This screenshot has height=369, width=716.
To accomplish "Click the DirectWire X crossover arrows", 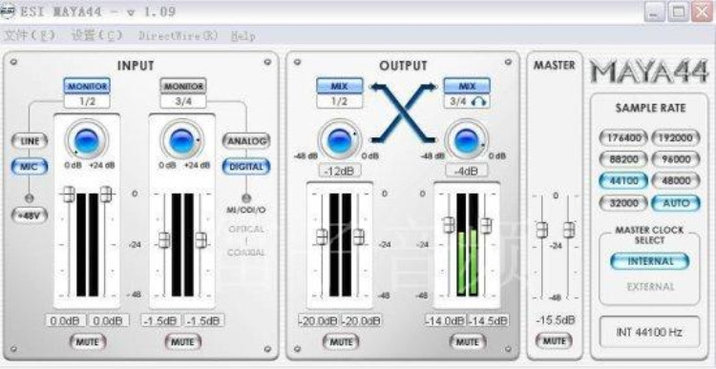I will (x=403, y=113).
